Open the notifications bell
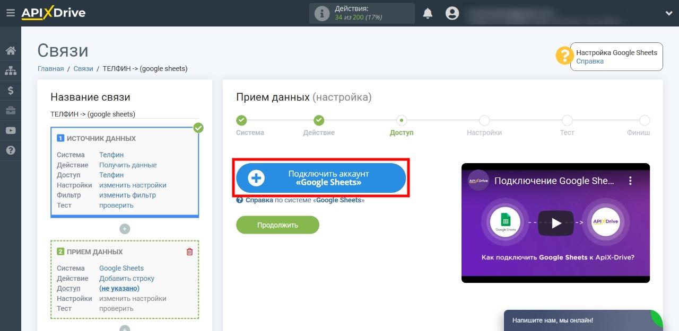The image size is (679, 331). pyautogui.click(x=428, y=13)
